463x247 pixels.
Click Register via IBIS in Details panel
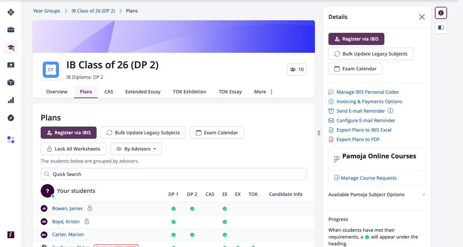tap(356, 39)
